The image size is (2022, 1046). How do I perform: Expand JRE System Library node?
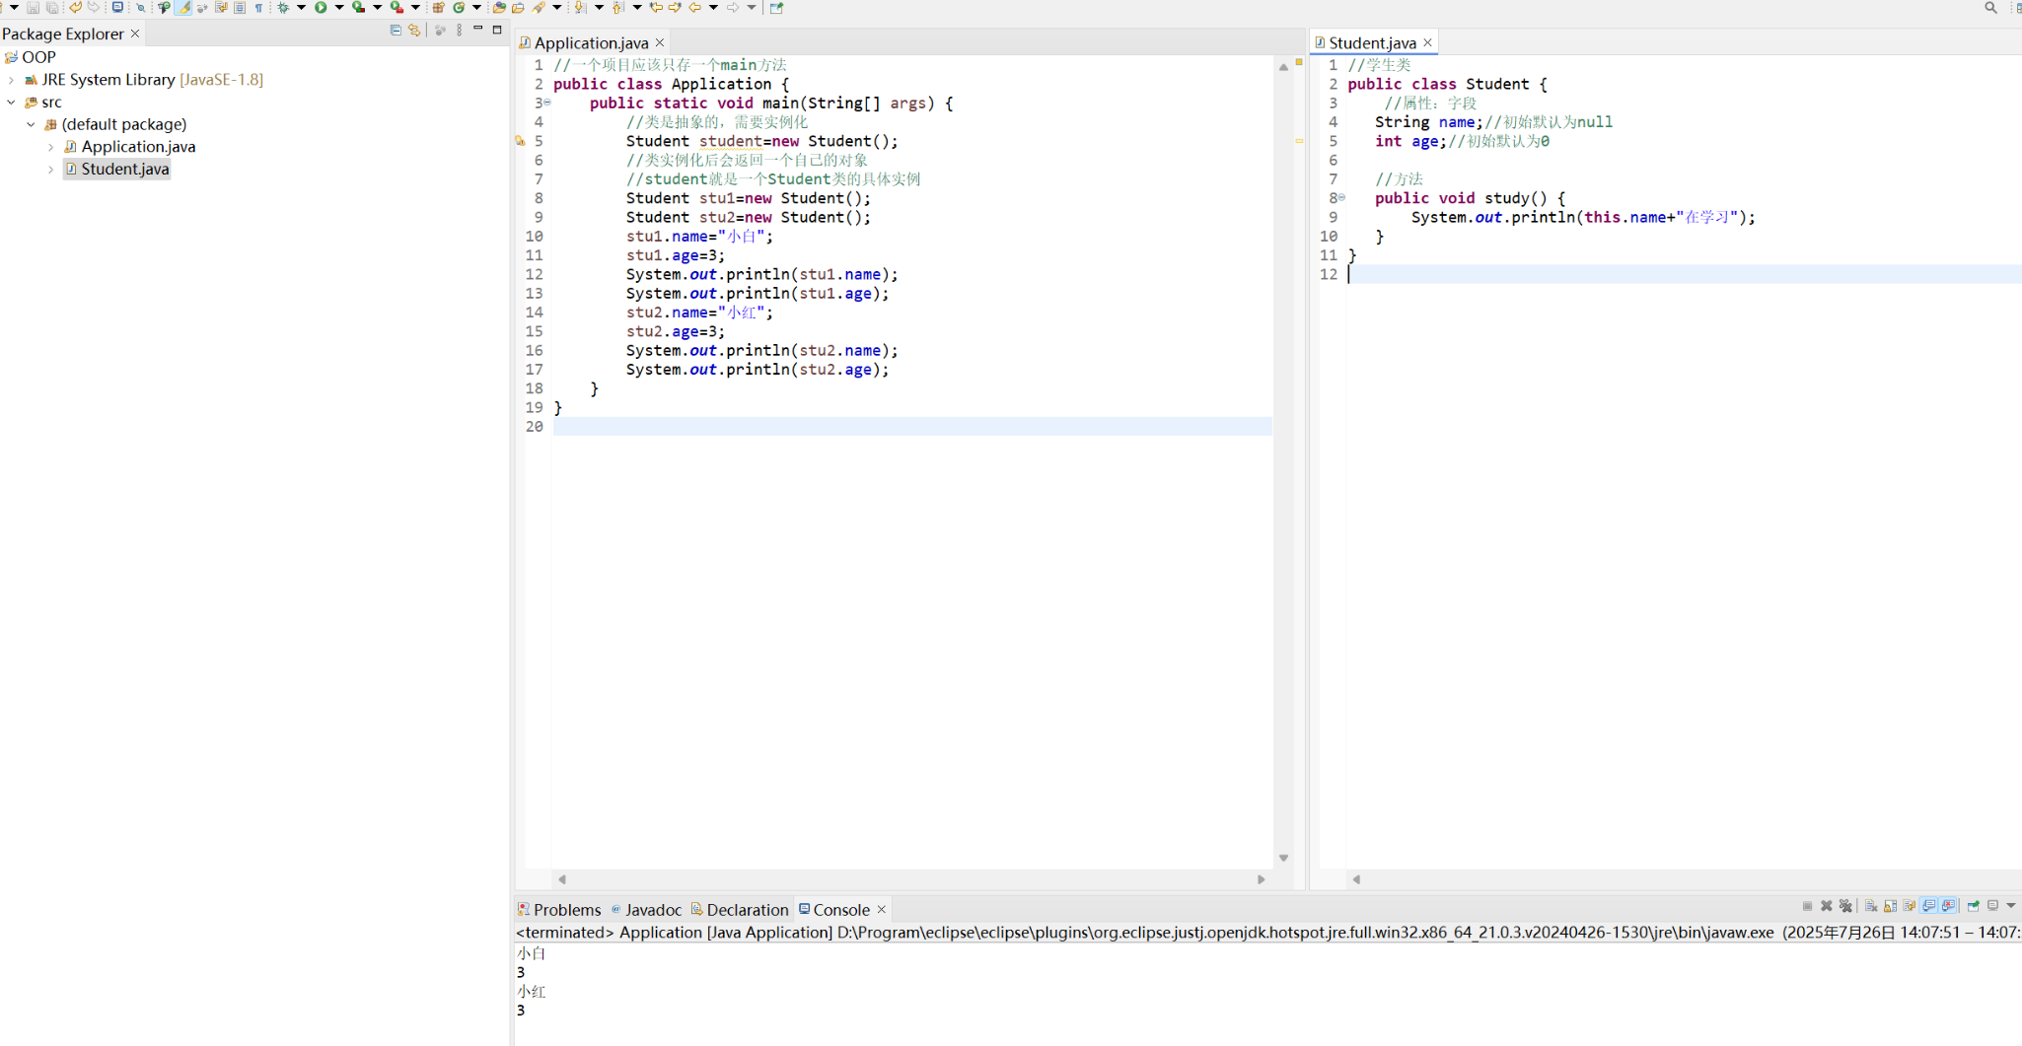(11, 80)
